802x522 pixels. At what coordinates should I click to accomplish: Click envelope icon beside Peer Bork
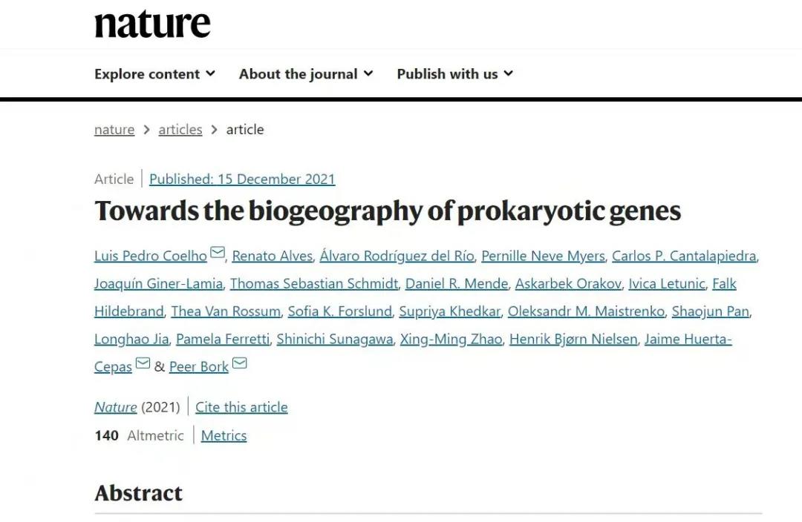pyautogui.click(x=239, y=364)
